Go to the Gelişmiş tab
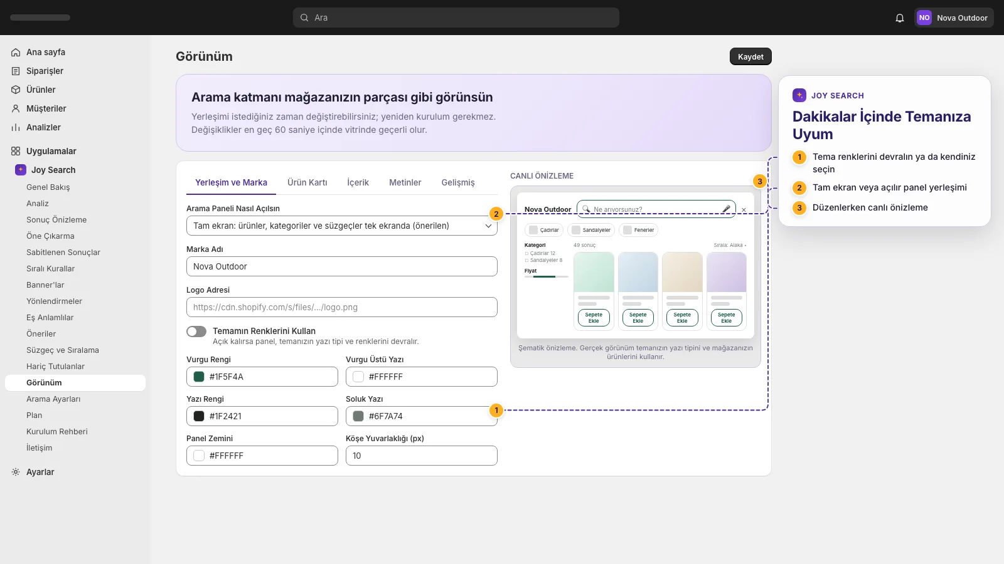The image size is (1004, 564). coord(458,182)
